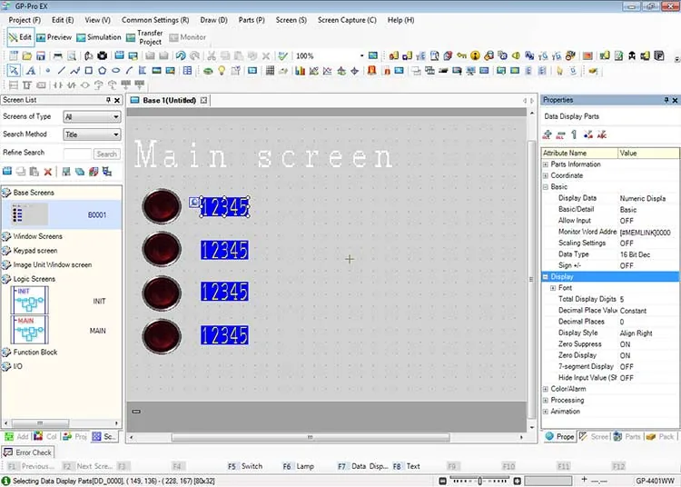The height and width of the screenshot is (487, 681).
Task: Select the Rectangle draw tool
Action: (x=89, y=70)
